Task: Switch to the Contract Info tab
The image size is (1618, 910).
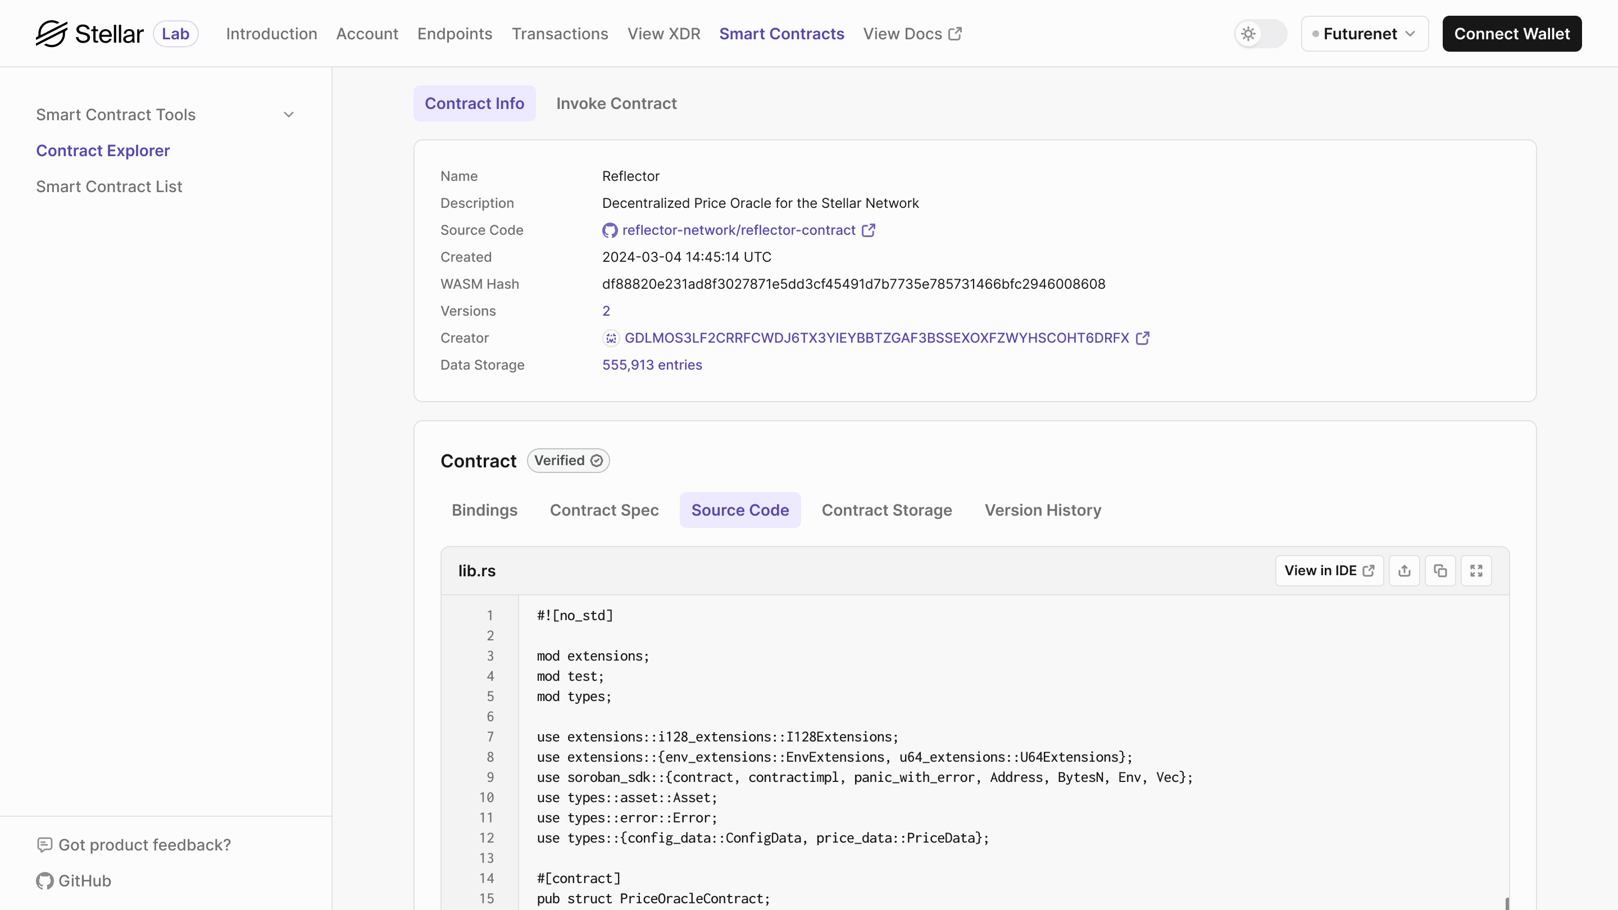Action: coord(474,103)
